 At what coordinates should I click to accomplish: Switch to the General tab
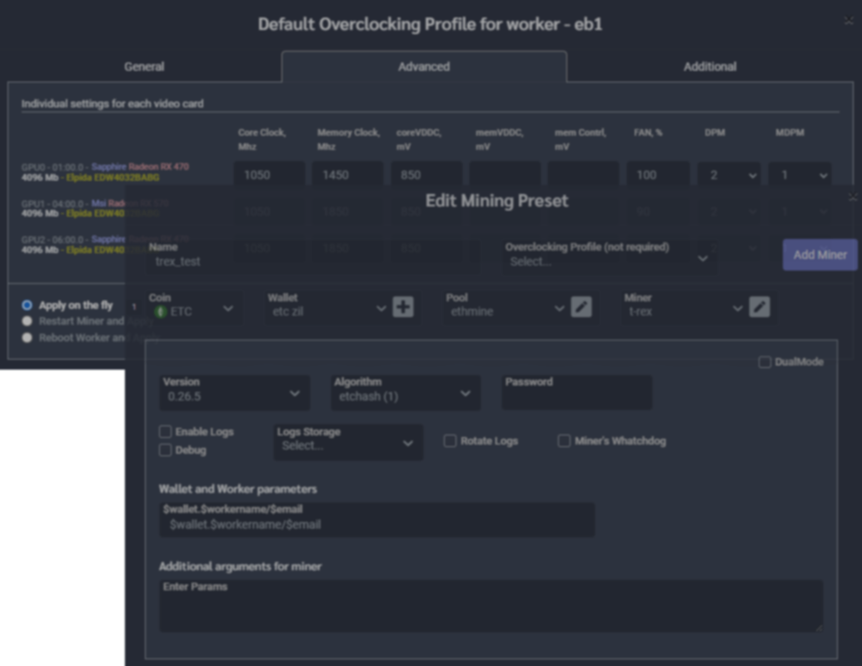point(144,67)
